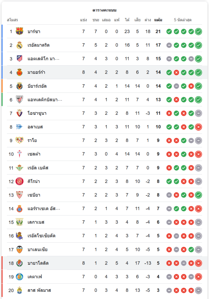Open the บาร์ซา team link
This screenshot has width=209, height=299.
[x=34, y=31]
